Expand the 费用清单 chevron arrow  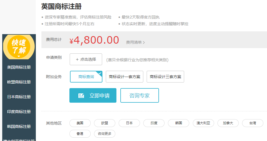tap(144, 43)
